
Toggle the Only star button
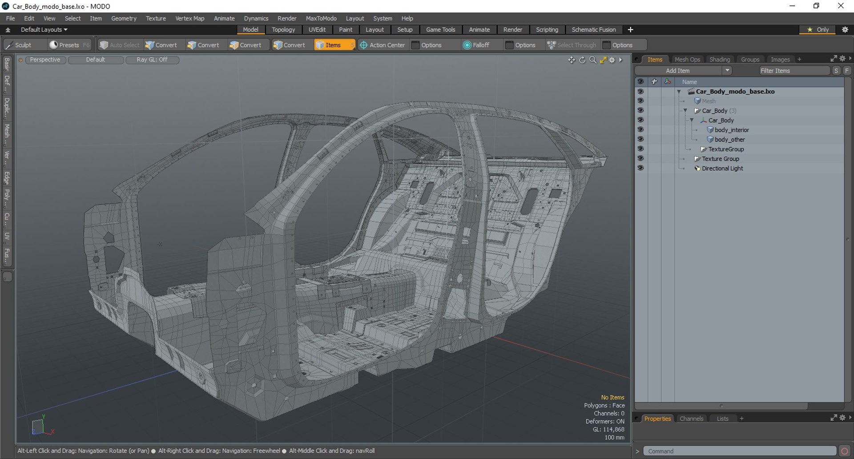[818, 30]
